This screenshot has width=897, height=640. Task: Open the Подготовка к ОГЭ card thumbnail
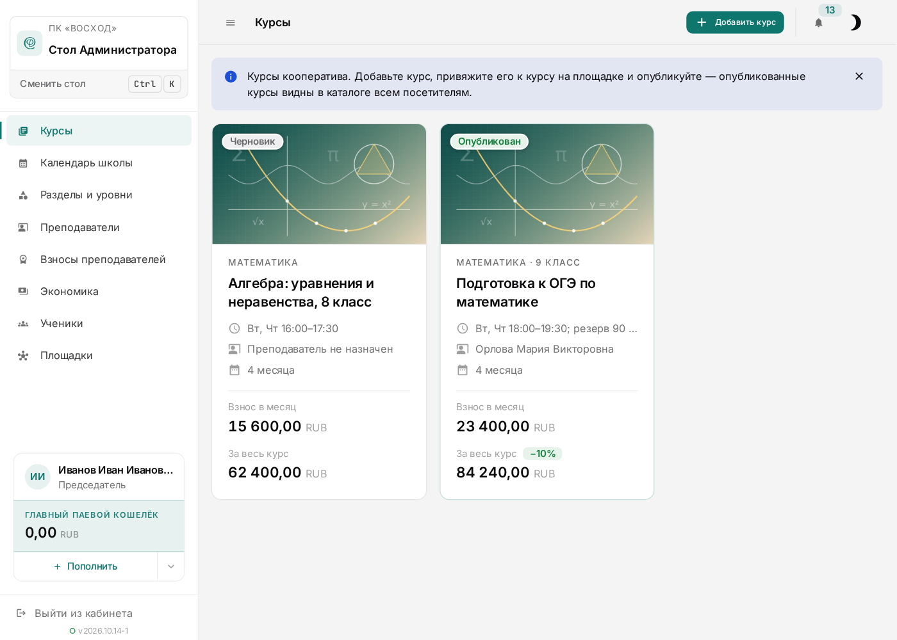pos(547,184)
